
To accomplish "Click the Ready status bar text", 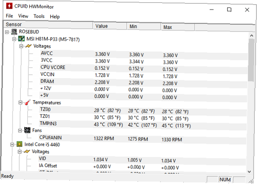I will (7, 176).
